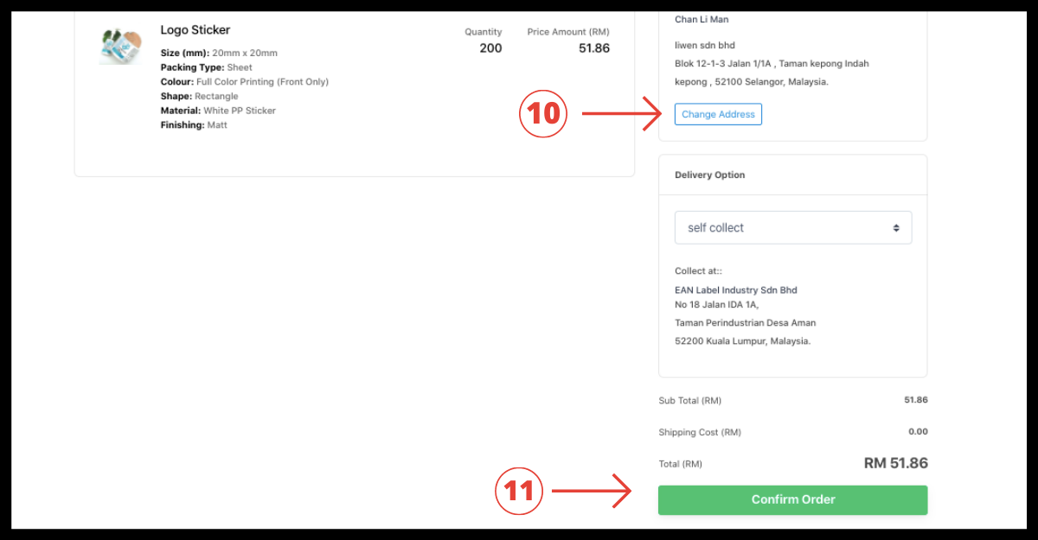Click company name liwen sdn bhd
Screen dimensions: 1038x540
point(704,45)
